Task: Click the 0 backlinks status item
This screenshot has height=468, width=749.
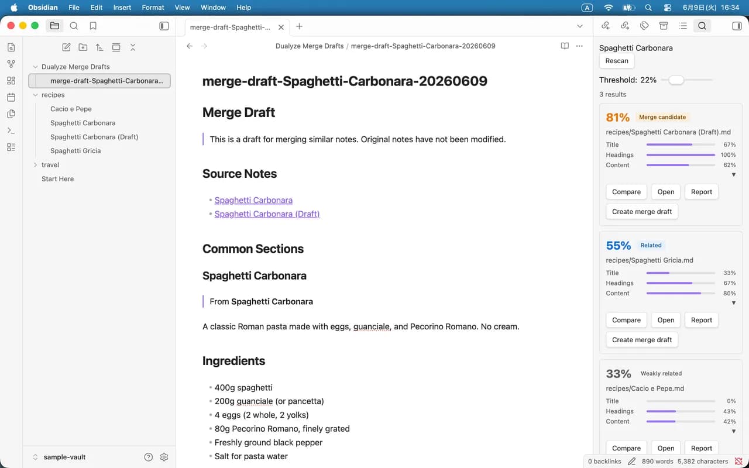Action: click(604, 462)
